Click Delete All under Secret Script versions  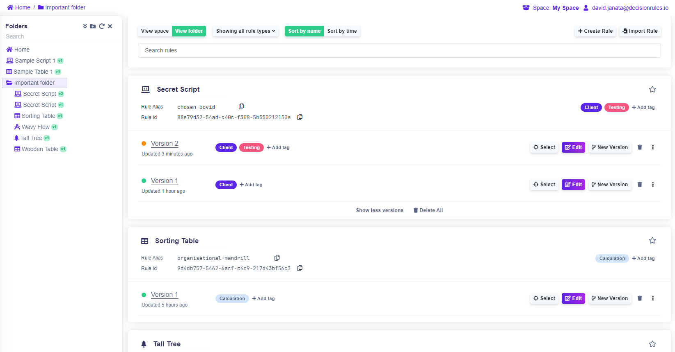pyautogui.click(x=428, y=210)
